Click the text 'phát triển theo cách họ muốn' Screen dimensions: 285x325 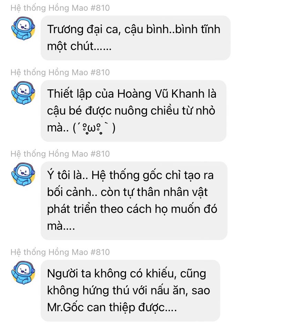point(124,209)
